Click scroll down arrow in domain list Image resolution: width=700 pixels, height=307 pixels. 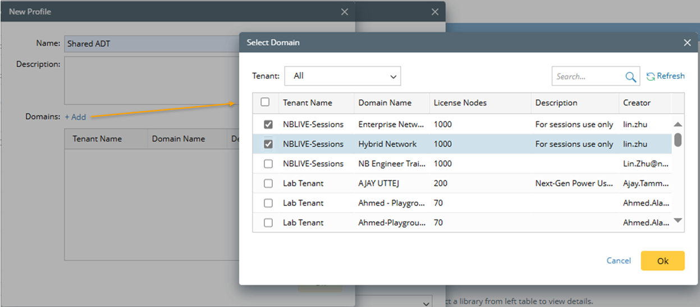678,221
